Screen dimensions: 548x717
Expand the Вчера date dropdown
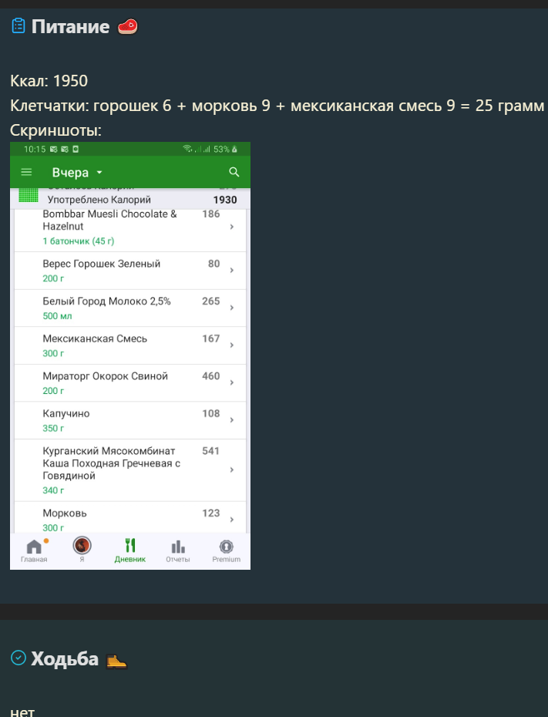(77, 173)
